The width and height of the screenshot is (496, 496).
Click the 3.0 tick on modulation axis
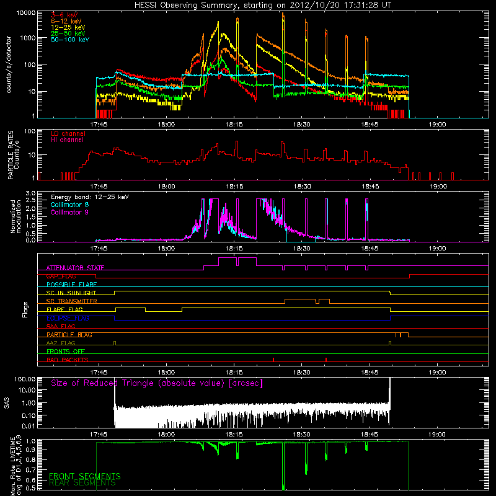(30, 193)
